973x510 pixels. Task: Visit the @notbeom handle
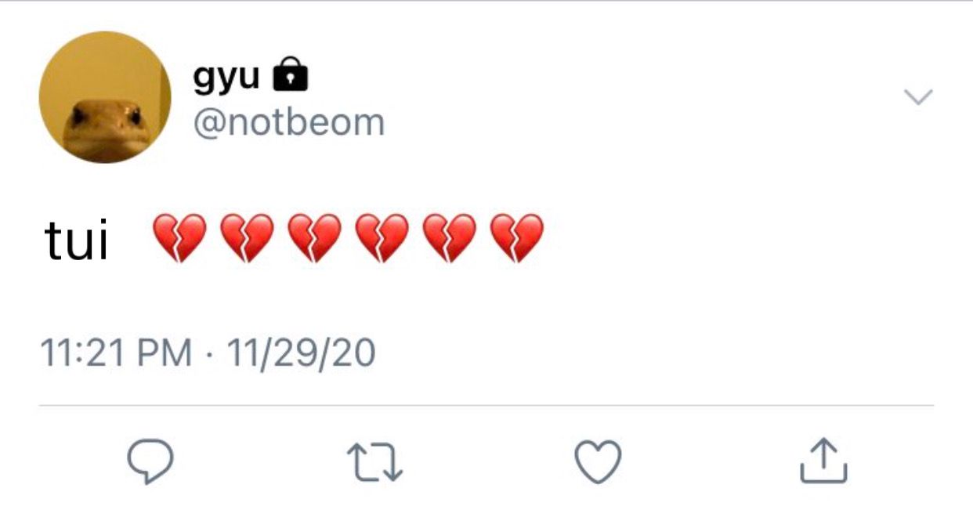coord(288,122)
